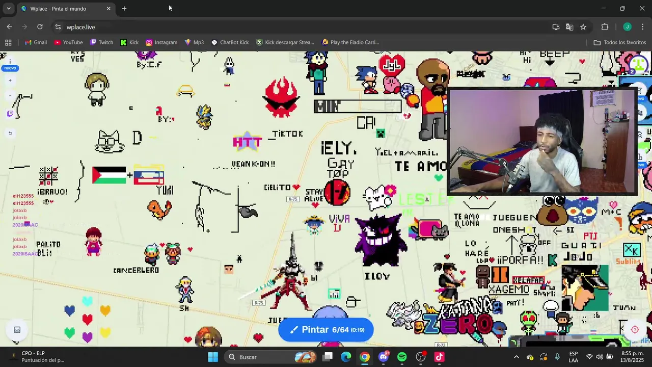Open the apps grid in bookmarks bar

coord(8,42)
